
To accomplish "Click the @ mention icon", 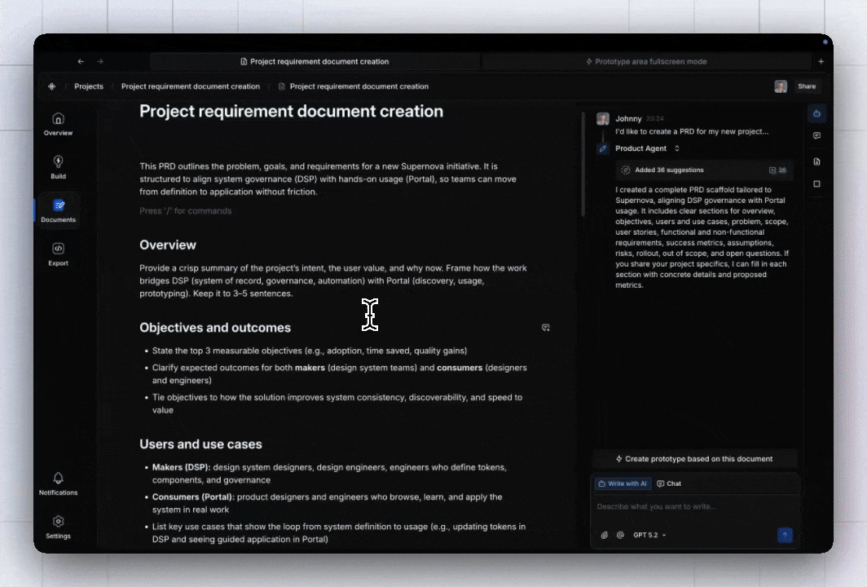I will [620, 535].
